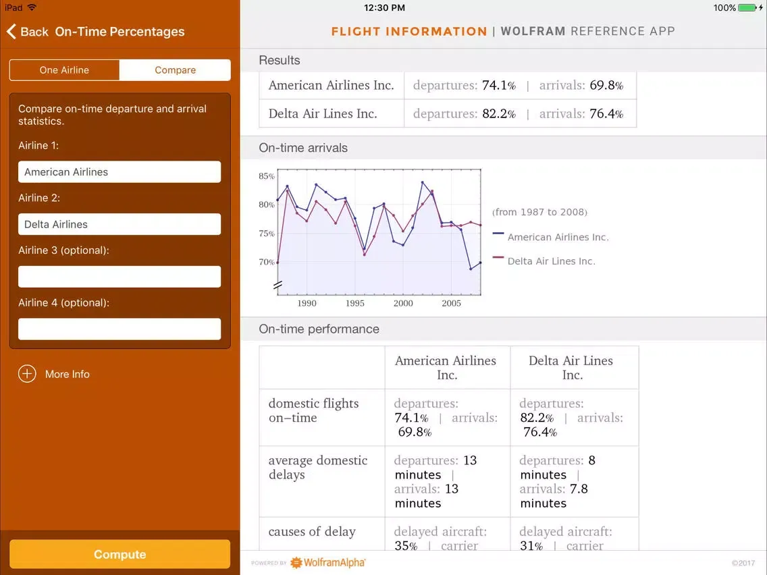Focus the Airline 4 optional input field
This screenshot has height=575, width=767.
coord(120,329)
